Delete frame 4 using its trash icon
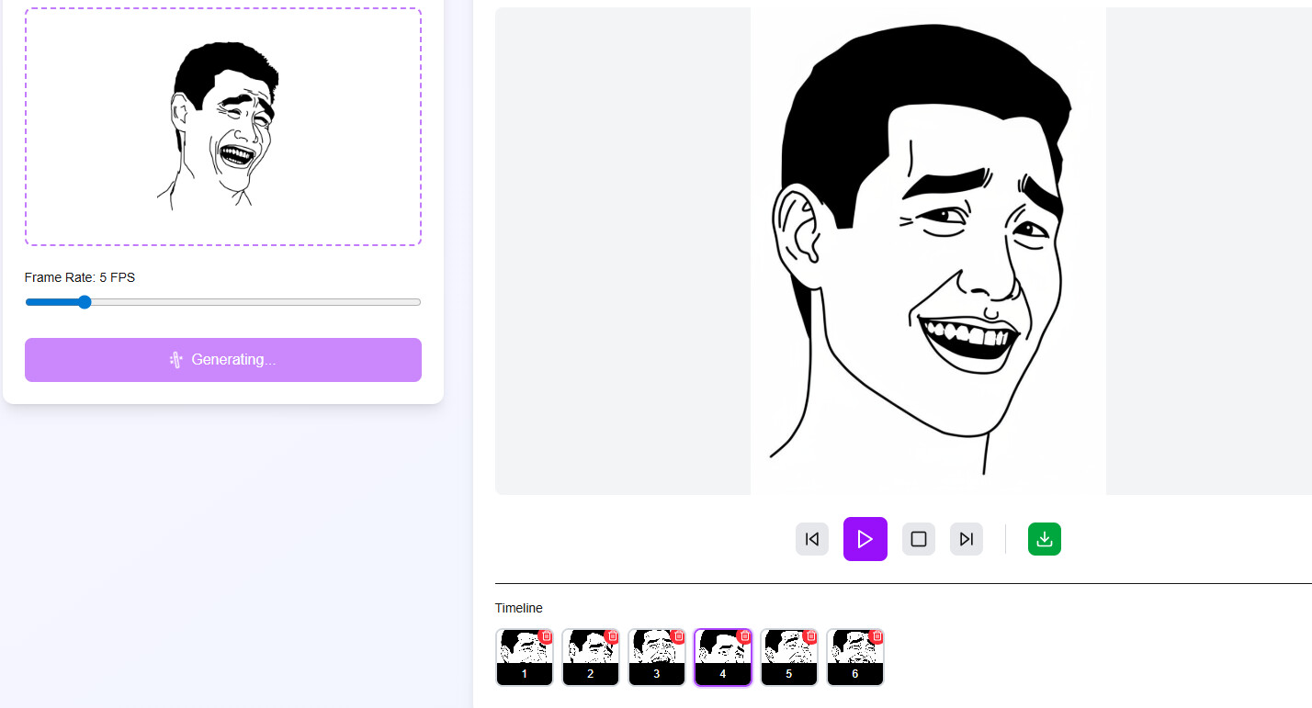Image resolution: width=1312 pixels, height=708 pixels. point(745,635)
